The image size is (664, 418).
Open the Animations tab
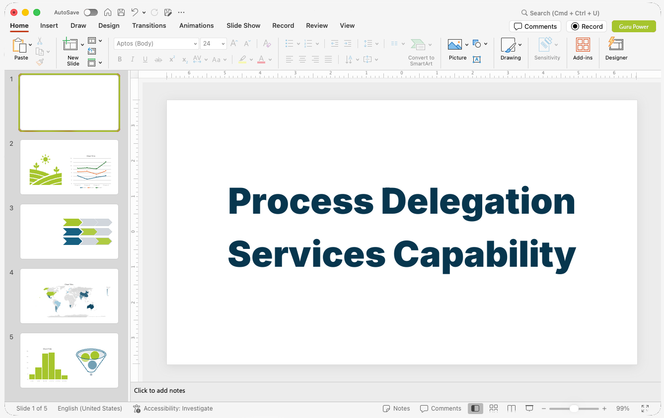click(197, 26)
